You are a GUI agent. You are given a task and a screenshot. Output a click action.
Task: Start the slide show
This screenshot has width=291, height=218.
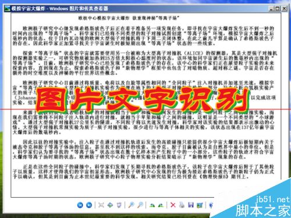tap(119, 205)
